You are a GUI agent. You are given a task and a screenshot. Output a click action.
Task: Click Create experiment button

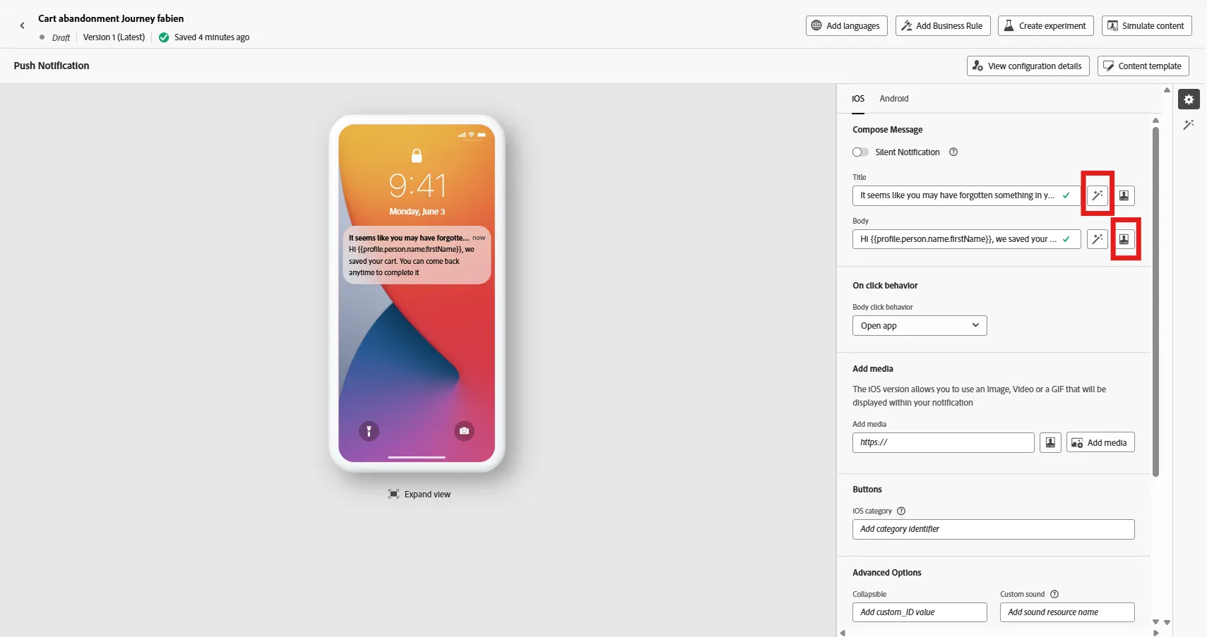tap(1045, 26)
